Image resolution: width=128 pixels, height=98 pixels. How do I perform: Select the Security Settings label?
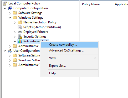click(x=35, y=37)
